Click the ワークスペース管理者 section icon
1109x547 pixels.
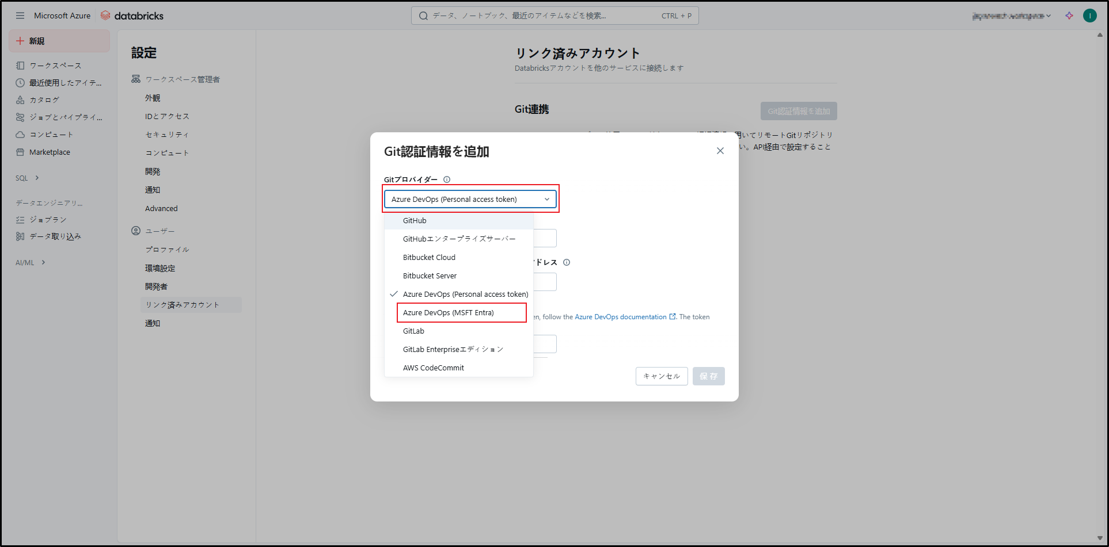point(136,79)
